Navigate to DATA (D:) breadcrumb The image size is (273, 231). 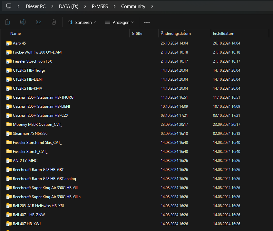tap(69, 6)
